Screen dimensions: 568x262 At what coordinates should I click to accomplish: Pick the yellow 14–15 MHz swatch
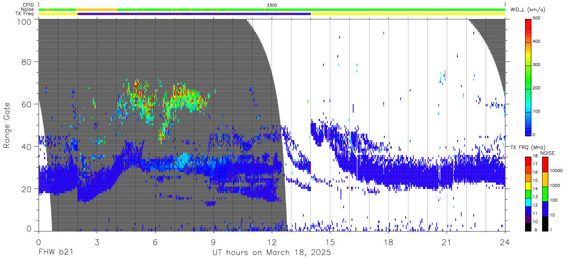pos(529,186)
